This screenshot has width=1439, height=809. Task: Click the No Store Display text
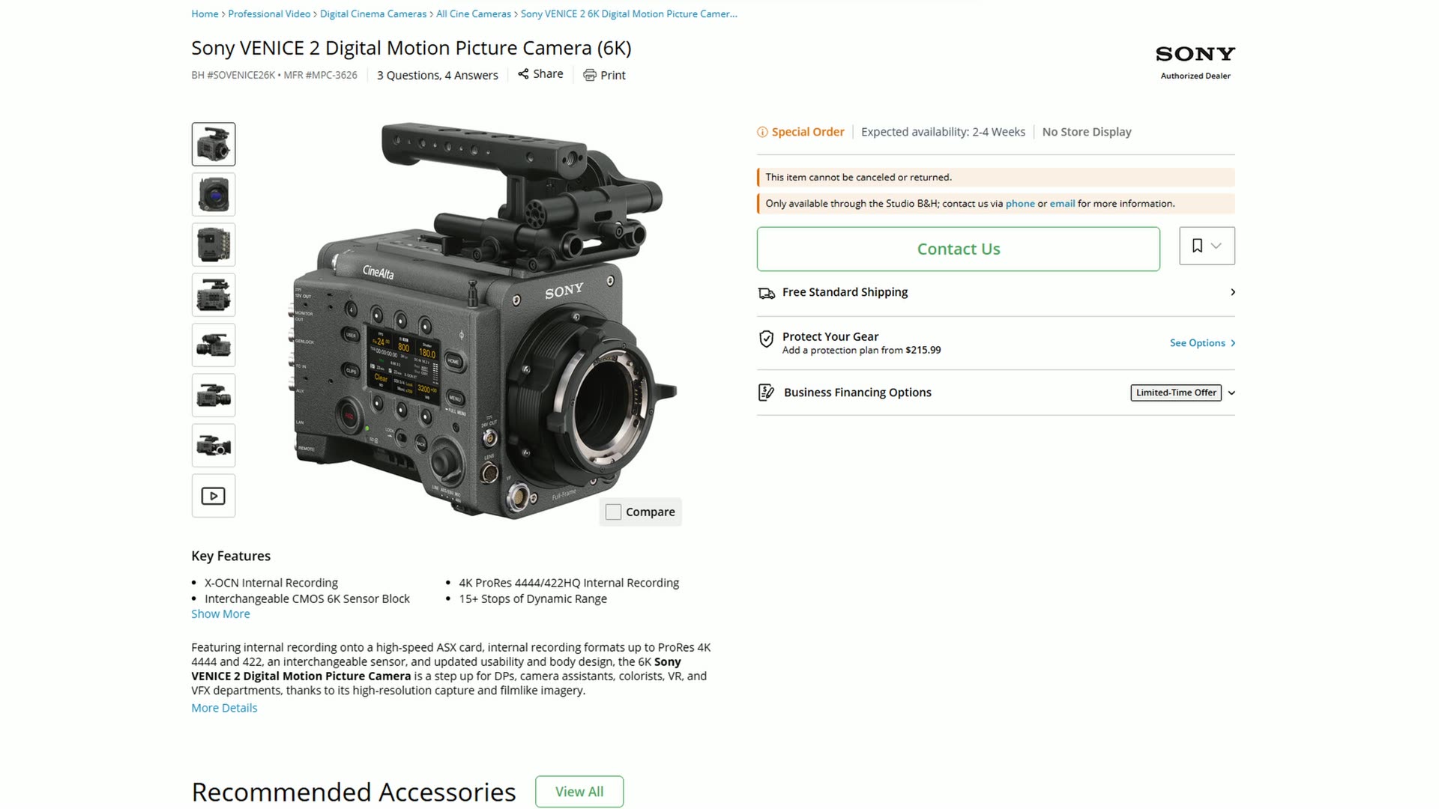click(x=1087, y=132)
